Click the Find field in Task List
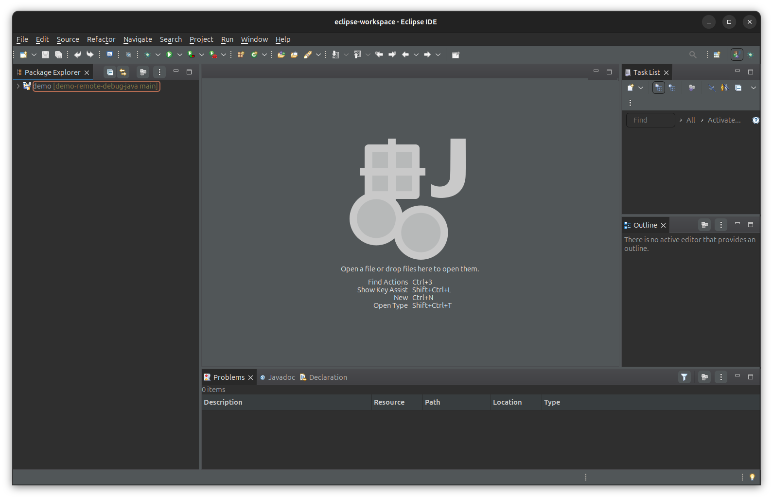Screen dimensions: 773x499 [x=650, y=120]
